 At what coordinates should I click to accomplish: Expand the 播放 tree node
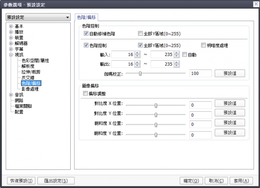11,32
